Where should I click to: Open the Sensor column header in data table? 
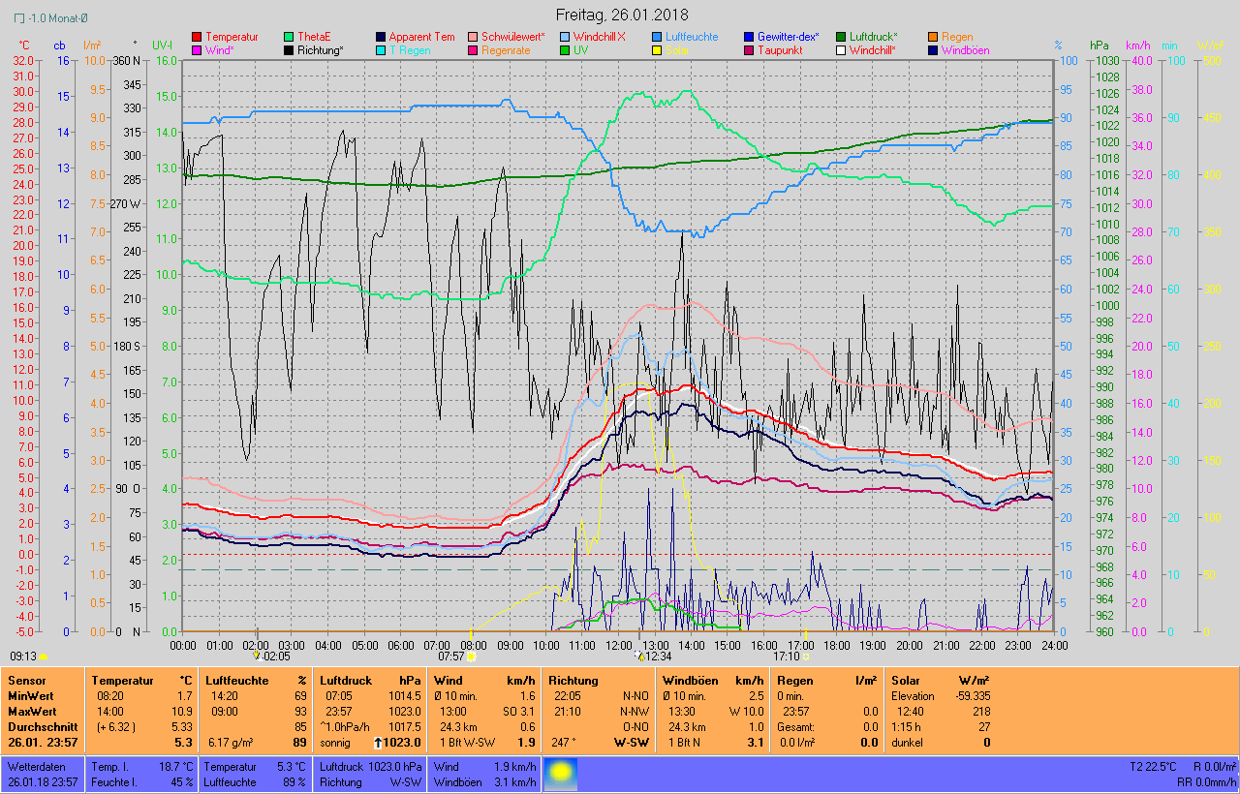pos(25,681)
